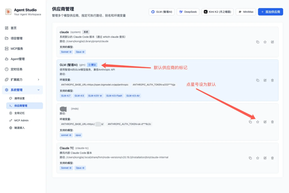Select 系统管理 in the sidebar
The image size is (289, 193).
click(22, 90)
